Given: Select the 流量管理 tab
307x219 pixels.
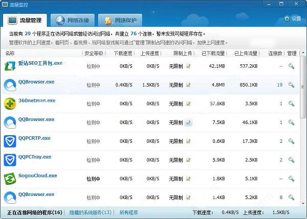Looking at the screenshot, I should click(25, 20).
